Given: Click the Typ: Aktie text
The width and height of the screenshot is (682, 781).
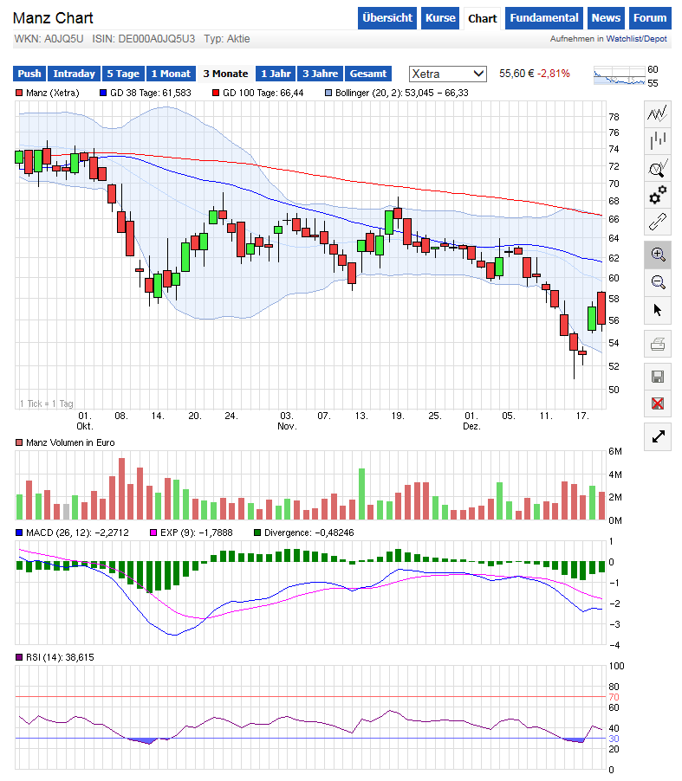Looking at the screenshot, I should (227, 39).
